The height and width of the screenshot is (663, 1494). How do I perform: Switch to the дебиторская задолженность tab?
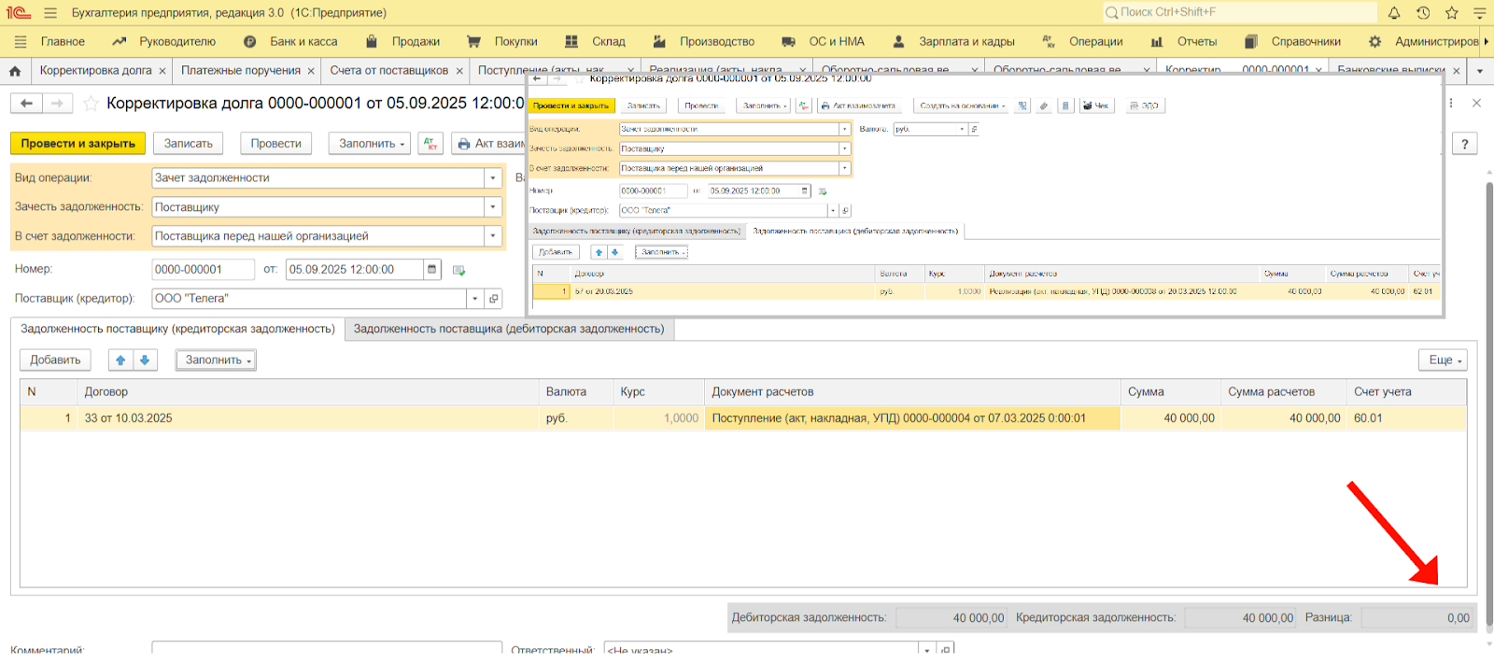(509, 330)
